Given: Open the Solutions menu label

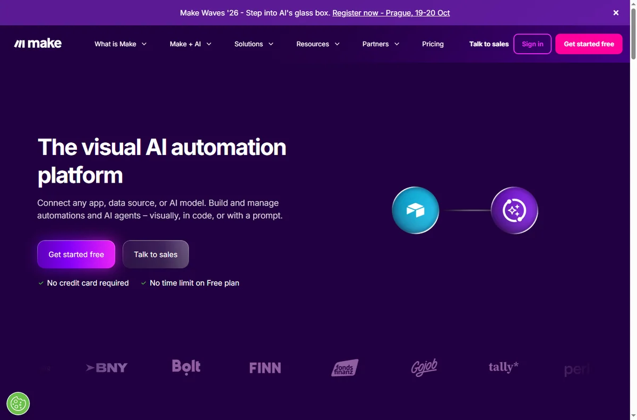Looking at the screenshot, I should pyautogui.click(x=248, y=44).
